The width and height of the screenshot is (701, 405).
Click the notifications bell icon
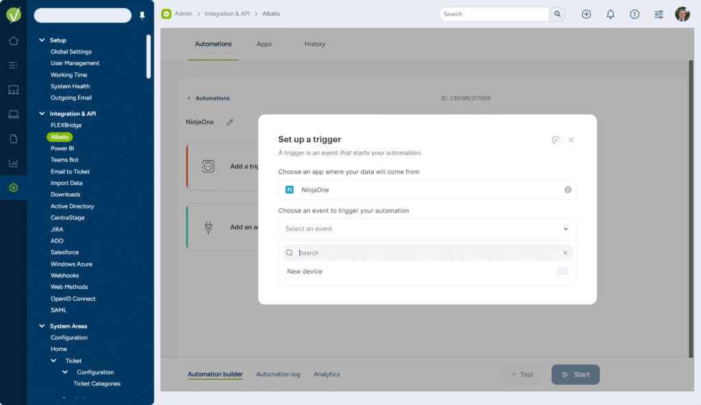click(610, 14)
